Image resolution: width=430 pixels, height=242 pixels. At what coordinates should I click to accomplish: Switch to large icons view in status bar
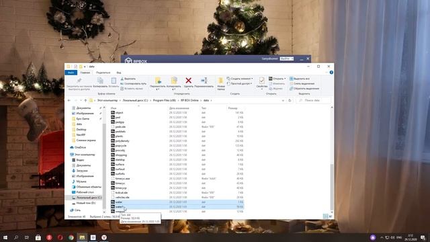[331, 216]
